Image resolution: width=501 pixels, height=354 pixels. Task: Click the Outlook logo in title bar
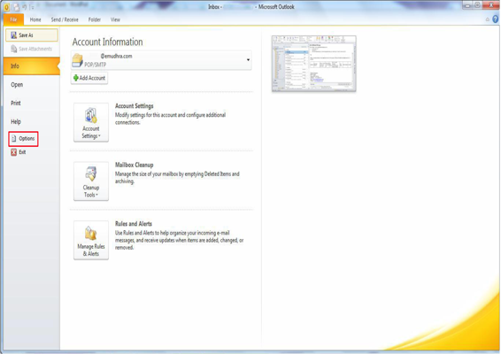coord(7,7)
